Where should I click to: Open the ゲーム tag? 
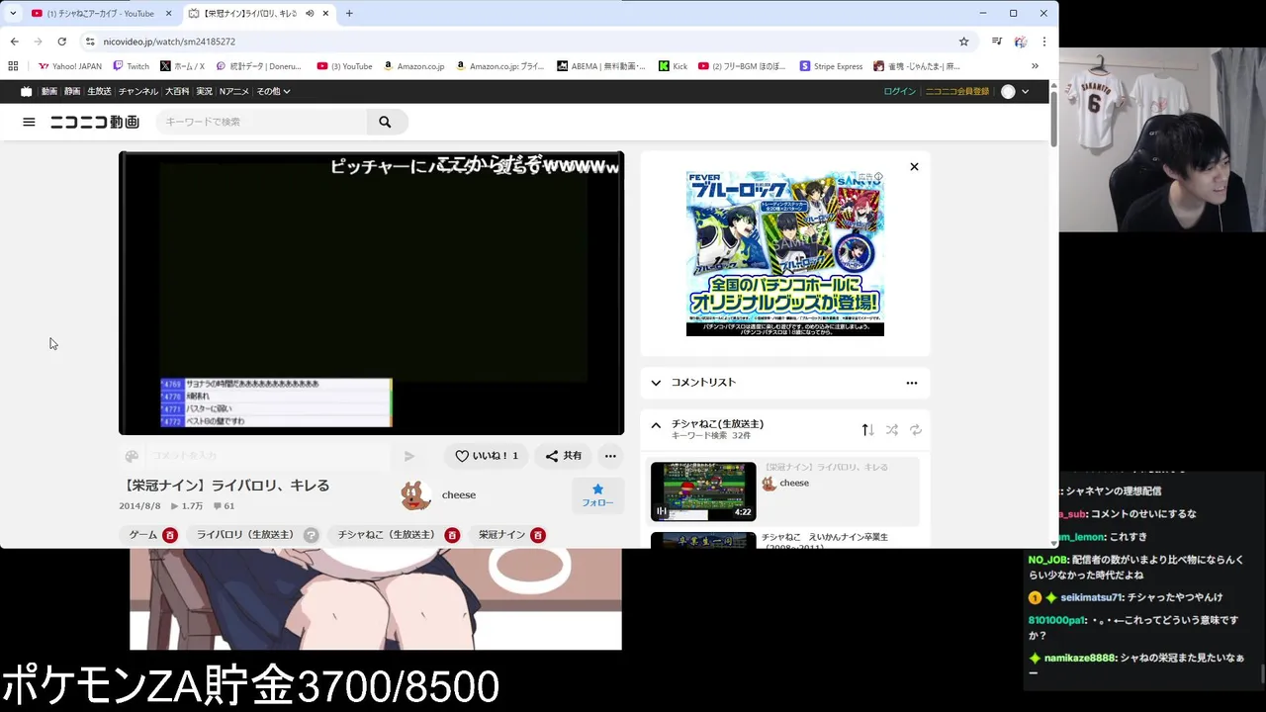click(143, 535)
